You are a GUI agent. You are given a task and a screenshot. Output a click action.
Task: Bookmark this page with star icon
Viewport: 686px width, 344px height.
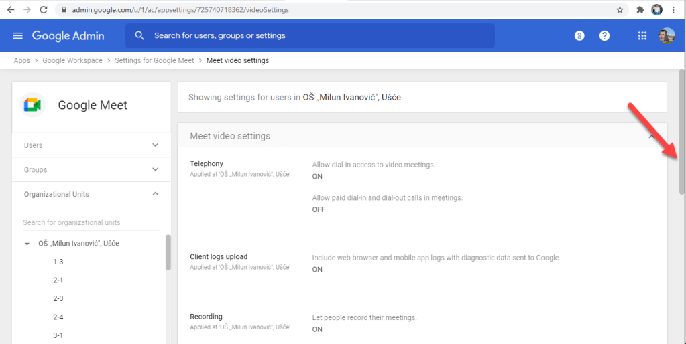click(620, 10)
